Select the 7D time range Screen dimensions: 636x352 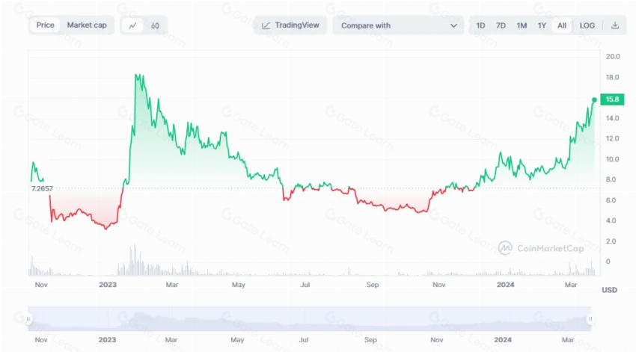501,25
